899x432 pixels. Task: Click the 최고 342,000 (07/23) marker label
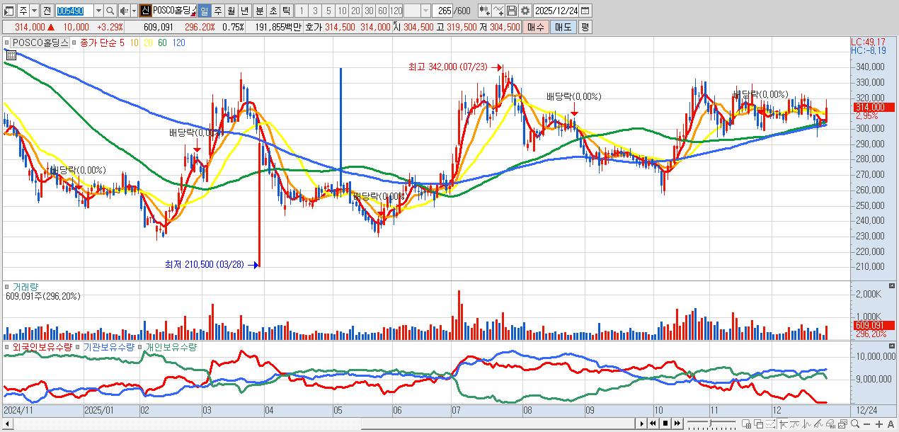448,67
